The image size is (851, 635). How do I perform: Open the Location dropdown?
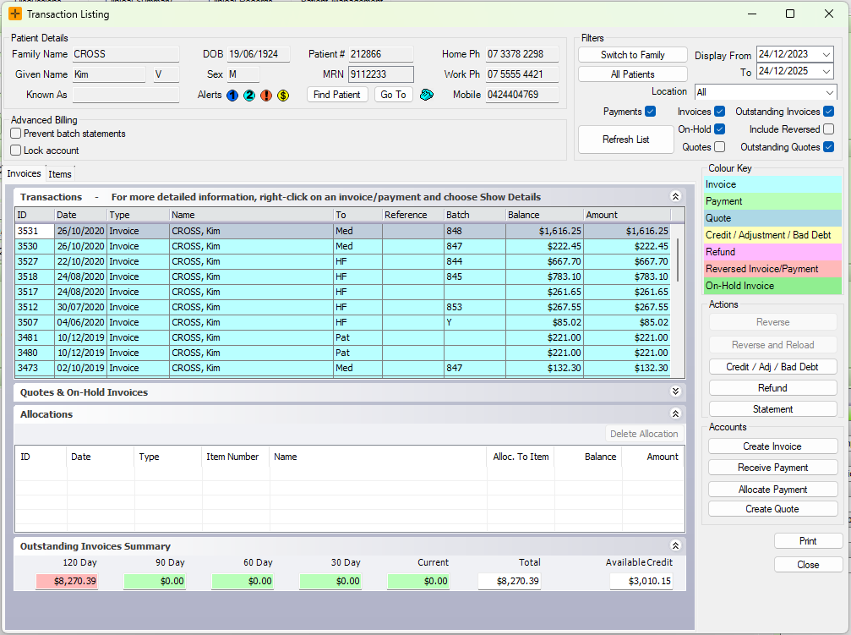828,92
